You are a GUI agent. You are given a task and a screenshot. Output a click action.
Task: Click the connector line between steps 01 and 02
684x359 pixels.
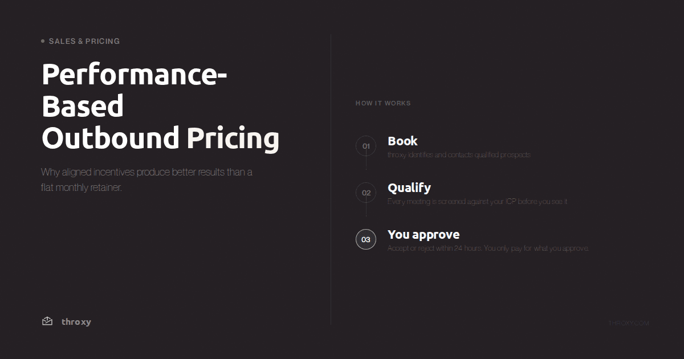click(366, 163)
